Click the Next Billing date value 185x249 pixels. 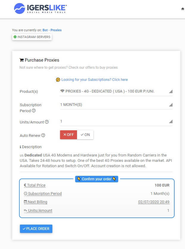(x=154, y=202)
